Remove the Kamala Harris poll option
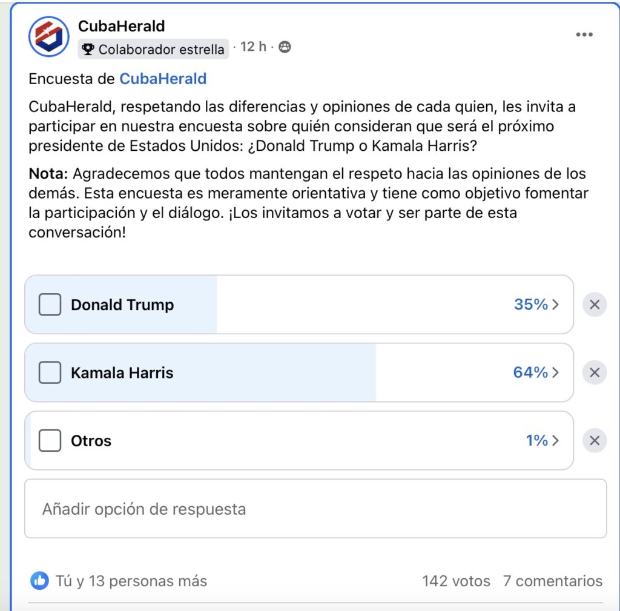This screenshot has height=611, width=620. [594, 372]
